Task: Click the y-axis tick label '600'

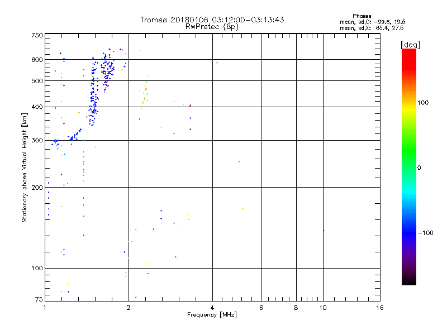Action: point(37,60)
